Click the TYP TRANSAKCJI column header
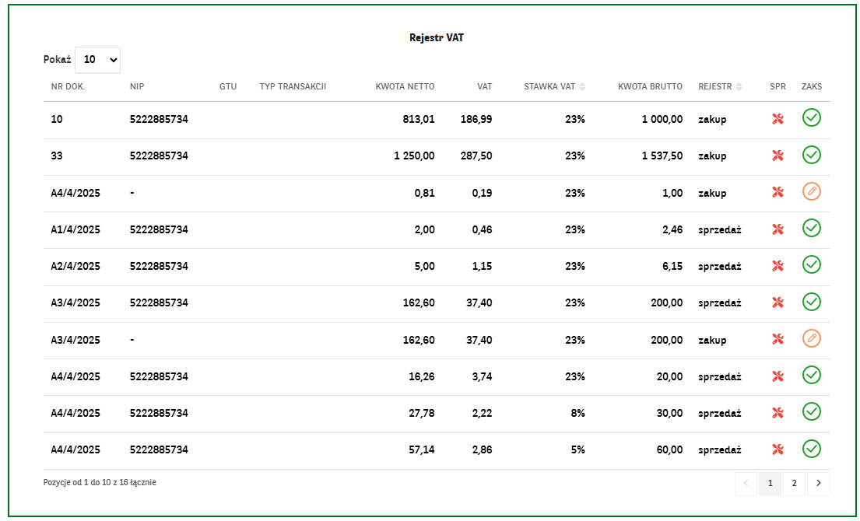Screen dimensions: 860x521 (293, 86)
